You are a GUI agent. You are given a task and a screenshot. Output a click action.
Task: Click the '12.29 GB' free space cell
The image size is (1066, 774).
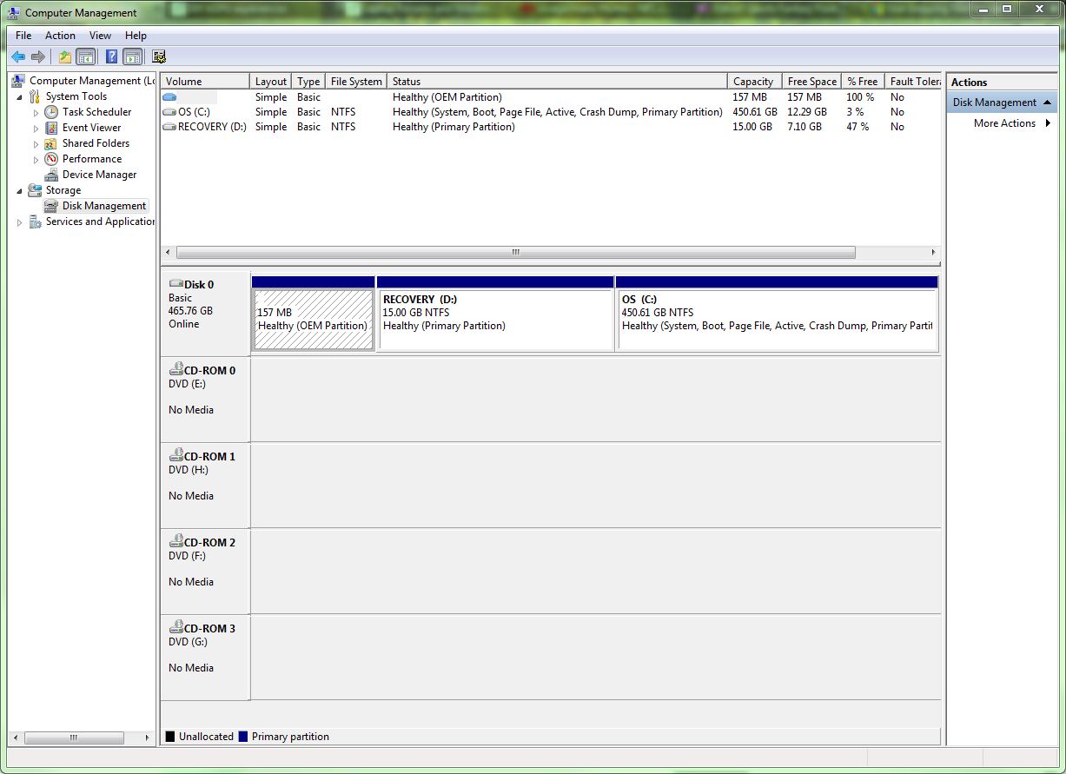(x=808, y=112)
